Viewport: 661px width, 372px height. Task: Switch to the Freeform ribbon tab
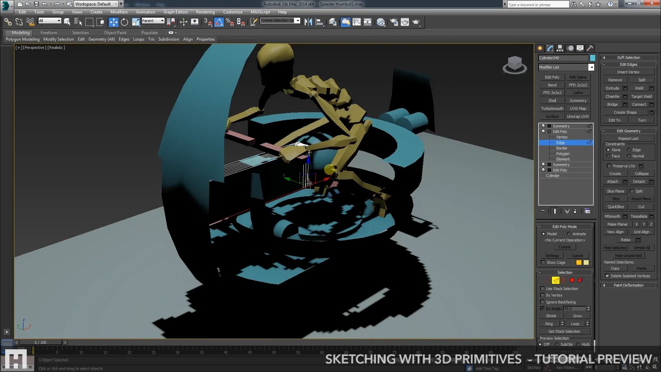(49, 33)
